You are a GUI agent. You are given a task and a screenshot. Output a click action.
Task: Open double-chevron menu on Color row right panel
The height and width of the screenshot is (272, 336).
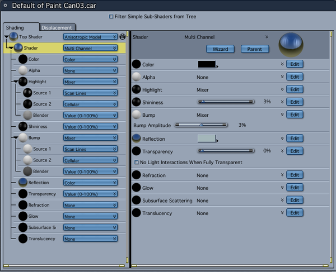click(x=282, y=64)
